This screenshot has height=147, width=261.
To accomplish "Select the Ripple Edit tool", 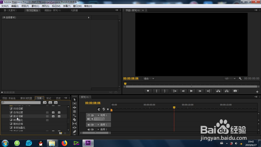I will [75, 108].
